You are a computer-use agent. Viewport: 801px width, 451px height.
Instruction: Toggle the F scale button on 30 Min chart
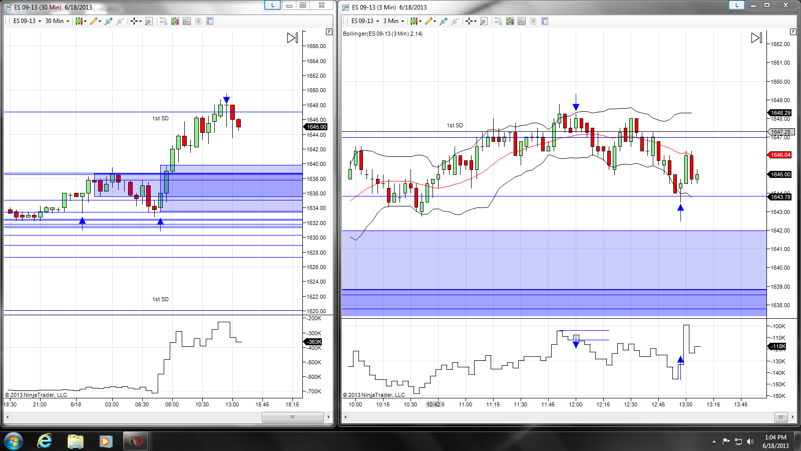point(329,32)
